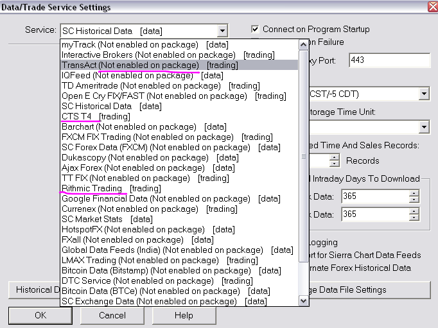Choose FXall data entry
Viewport: 438px width, 328px height.
[179, 240]
